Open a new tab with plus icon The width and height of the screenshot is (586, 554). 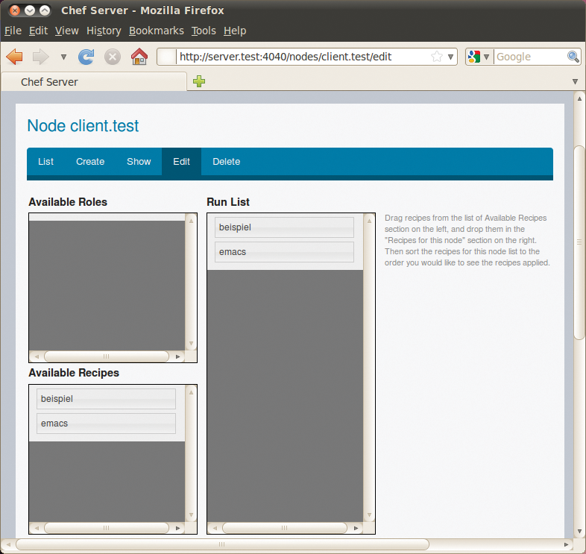[x=199, y=81]
